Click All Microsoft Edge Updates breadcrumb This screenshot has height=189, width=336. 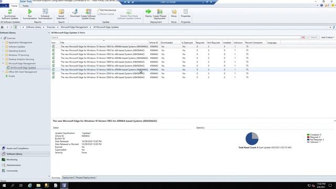point(106,27)
